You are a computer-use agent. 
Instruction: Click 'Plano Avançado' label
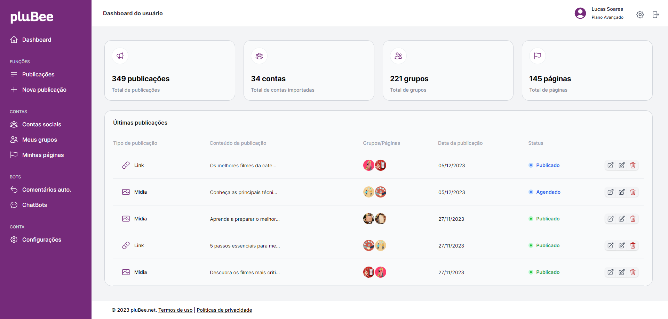(x=607, y=17)
